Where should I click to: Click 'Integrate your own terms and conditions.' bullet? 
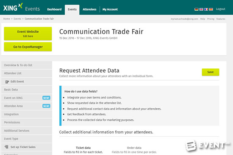[94, 98]
